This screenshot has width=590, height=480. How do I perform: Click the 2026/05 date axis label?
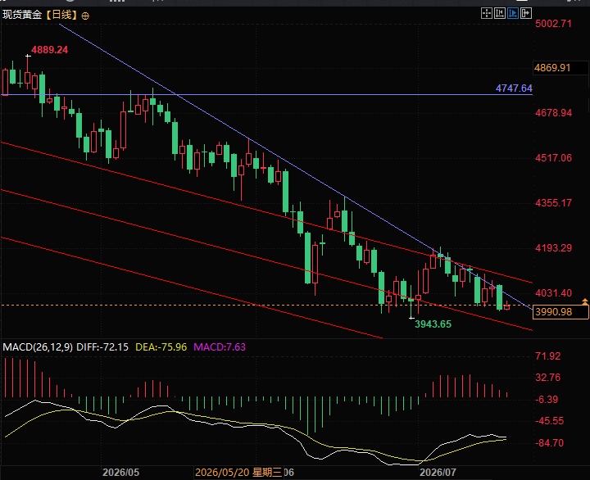(120, 473)
